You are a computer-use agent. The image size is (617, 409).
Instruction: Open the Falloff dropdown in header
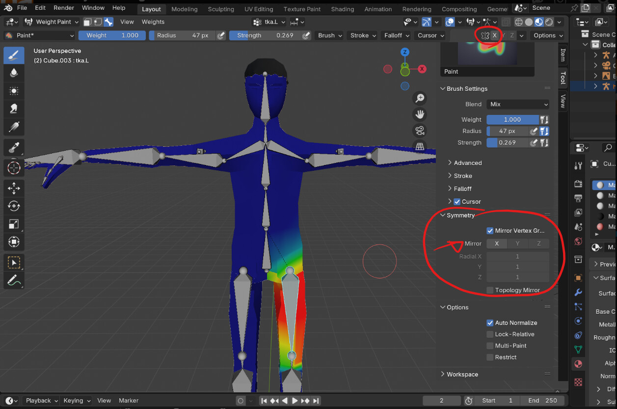pyautogui.click(x=396, y=35)
